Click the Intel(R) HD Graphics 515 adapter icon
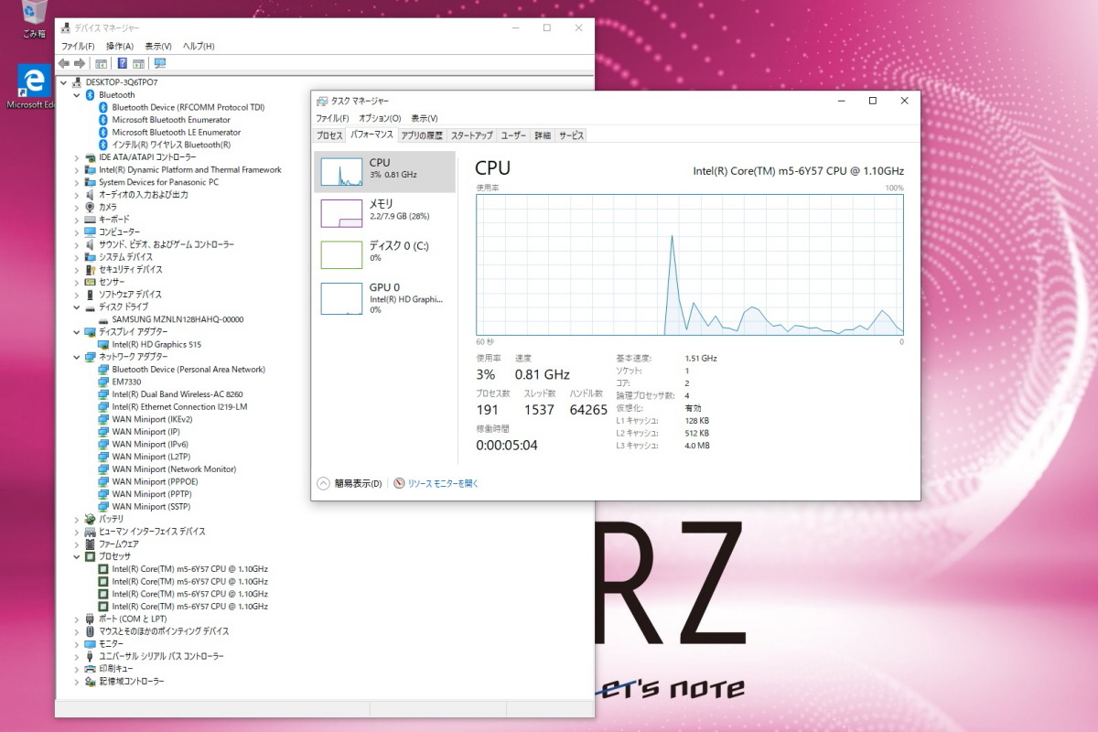 104,344
